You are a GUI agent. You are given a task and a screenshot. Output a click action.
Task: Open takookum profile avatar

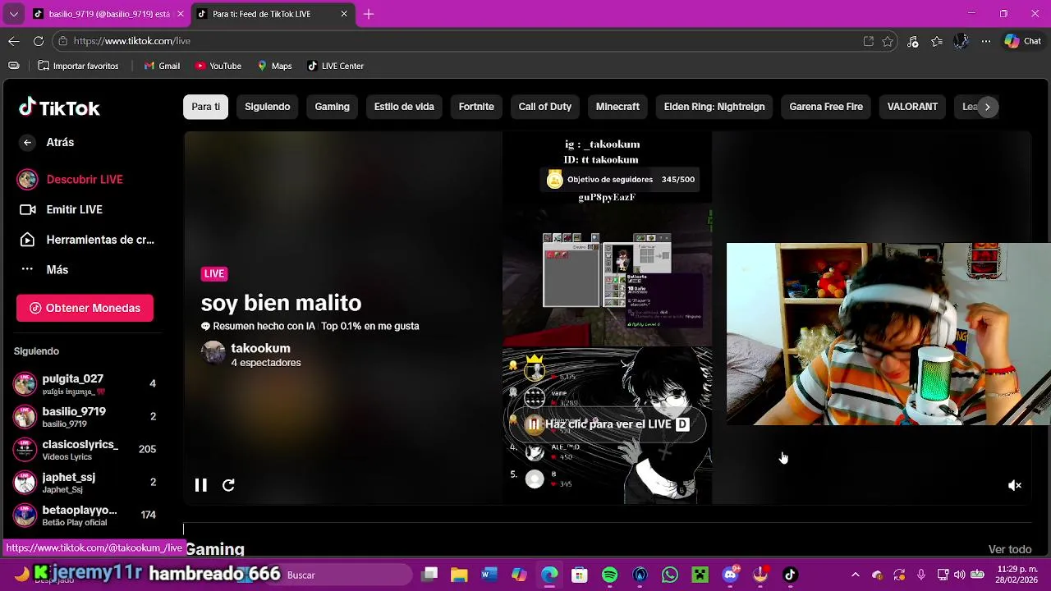(x=213, y=353)
